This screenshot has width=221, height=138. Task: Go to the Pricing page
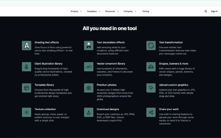[146, 11]
